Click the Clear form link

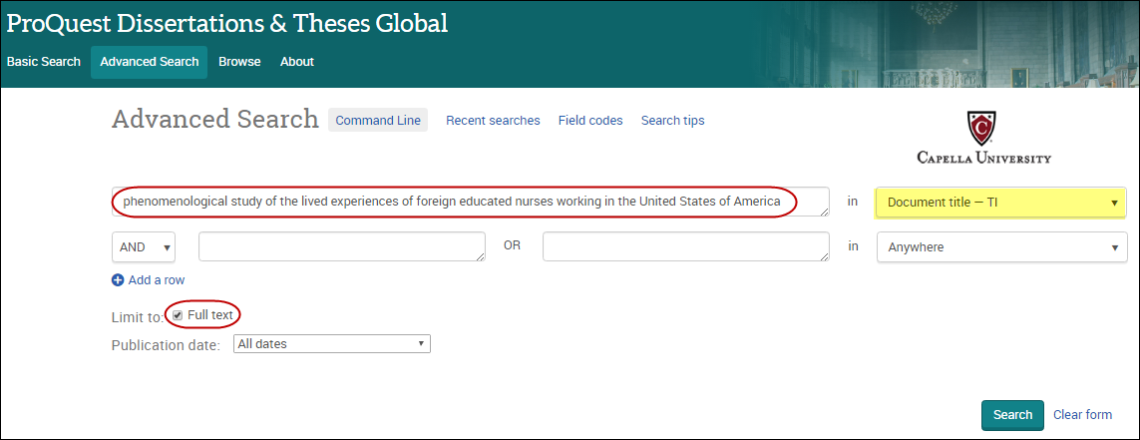(1082, 414)
